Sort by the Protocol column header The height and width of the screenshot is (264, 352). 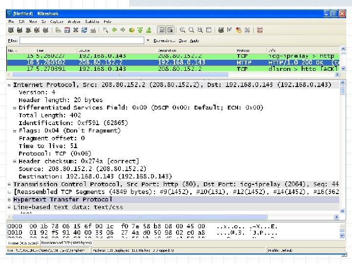pos(251,50)
